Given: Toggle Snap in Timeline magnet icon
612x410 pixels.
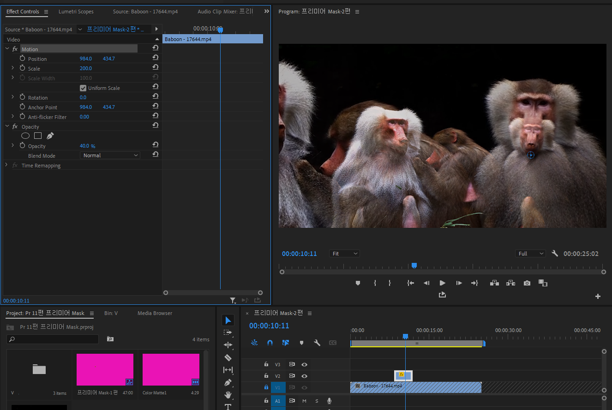Looking at the screenshot, I should coord(270,343).
